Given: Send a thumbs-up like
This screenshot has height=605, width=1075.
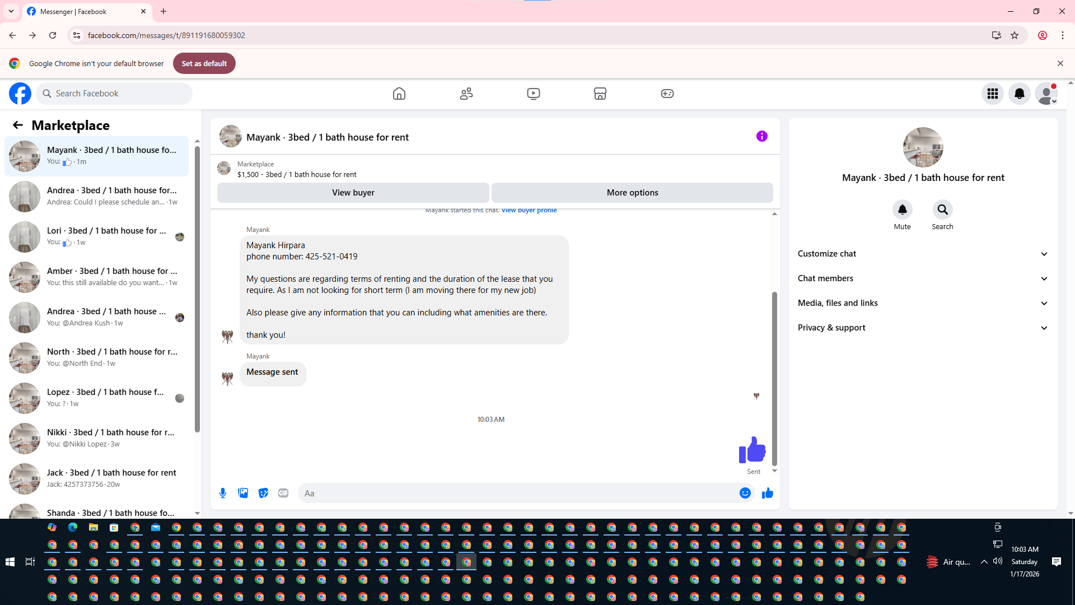Looking at the screenshot, I should pyautogui.click(x=767, y=493).
